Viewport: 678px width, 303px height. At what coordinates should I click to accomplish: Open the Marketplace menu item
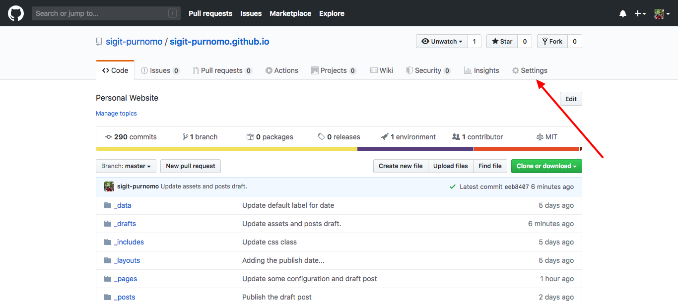(290, 13)
